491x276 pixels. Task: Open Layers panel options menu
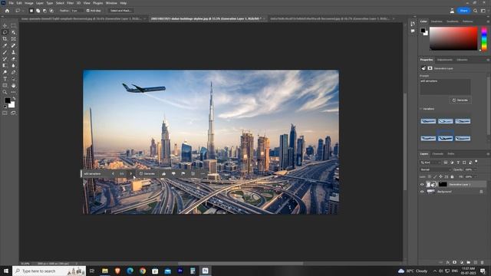(x=488, y=154)
